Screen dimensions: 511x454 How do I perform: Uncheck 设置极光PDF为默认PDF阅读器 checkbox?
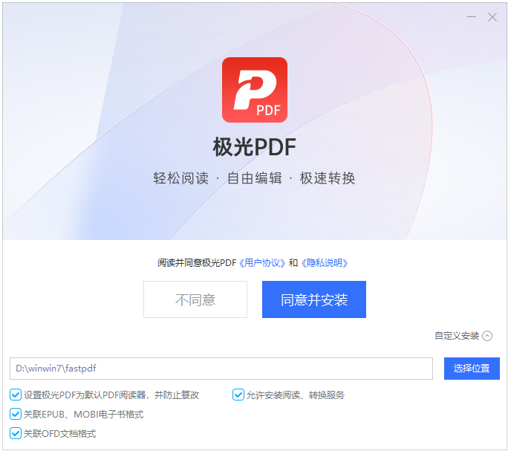pos(16,395)
